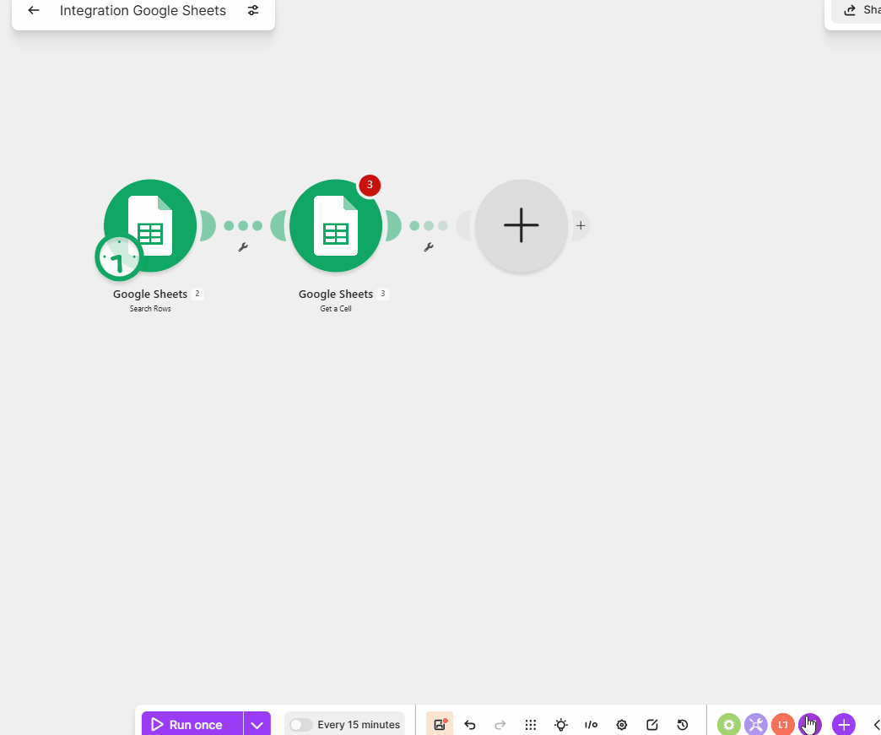Add a favorite app with the purple plus
The image size is (881, 735).
click(843, 724)
